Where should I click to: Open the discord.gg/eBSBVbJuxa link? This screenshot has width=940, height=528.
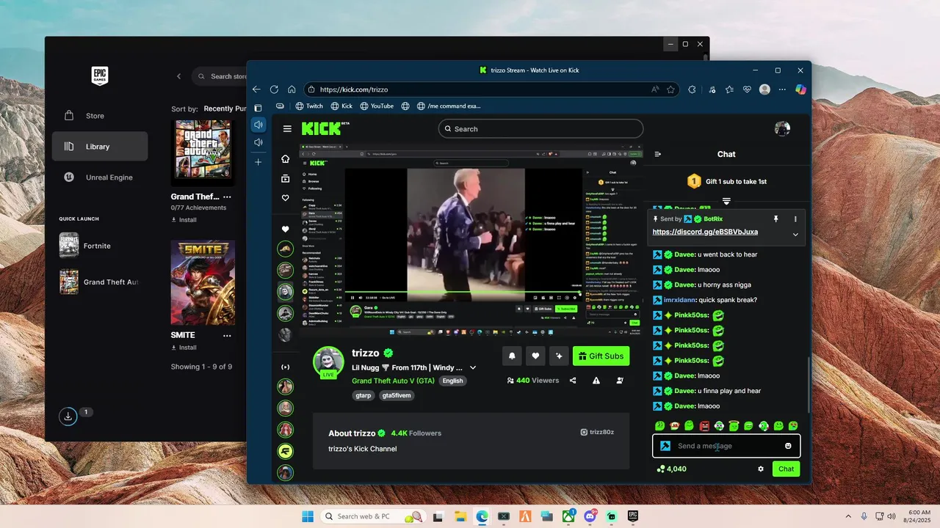pyautogui.click(x=705, y=232)
